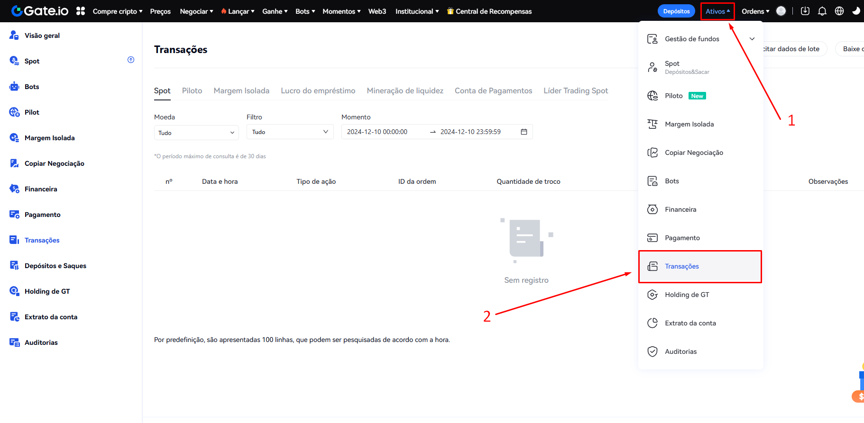Viewport: 864px width, 423px height.
Task: Click the Gate.io logo
Action: coord(40,11)
